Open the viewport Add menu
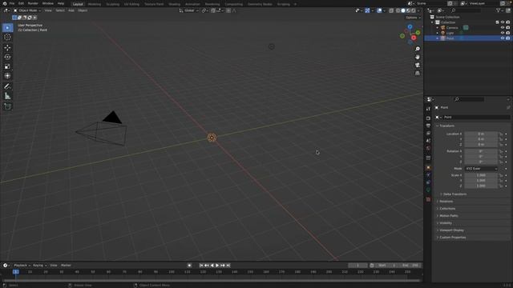Screen dimensions: 513x288 click(71, 10)
